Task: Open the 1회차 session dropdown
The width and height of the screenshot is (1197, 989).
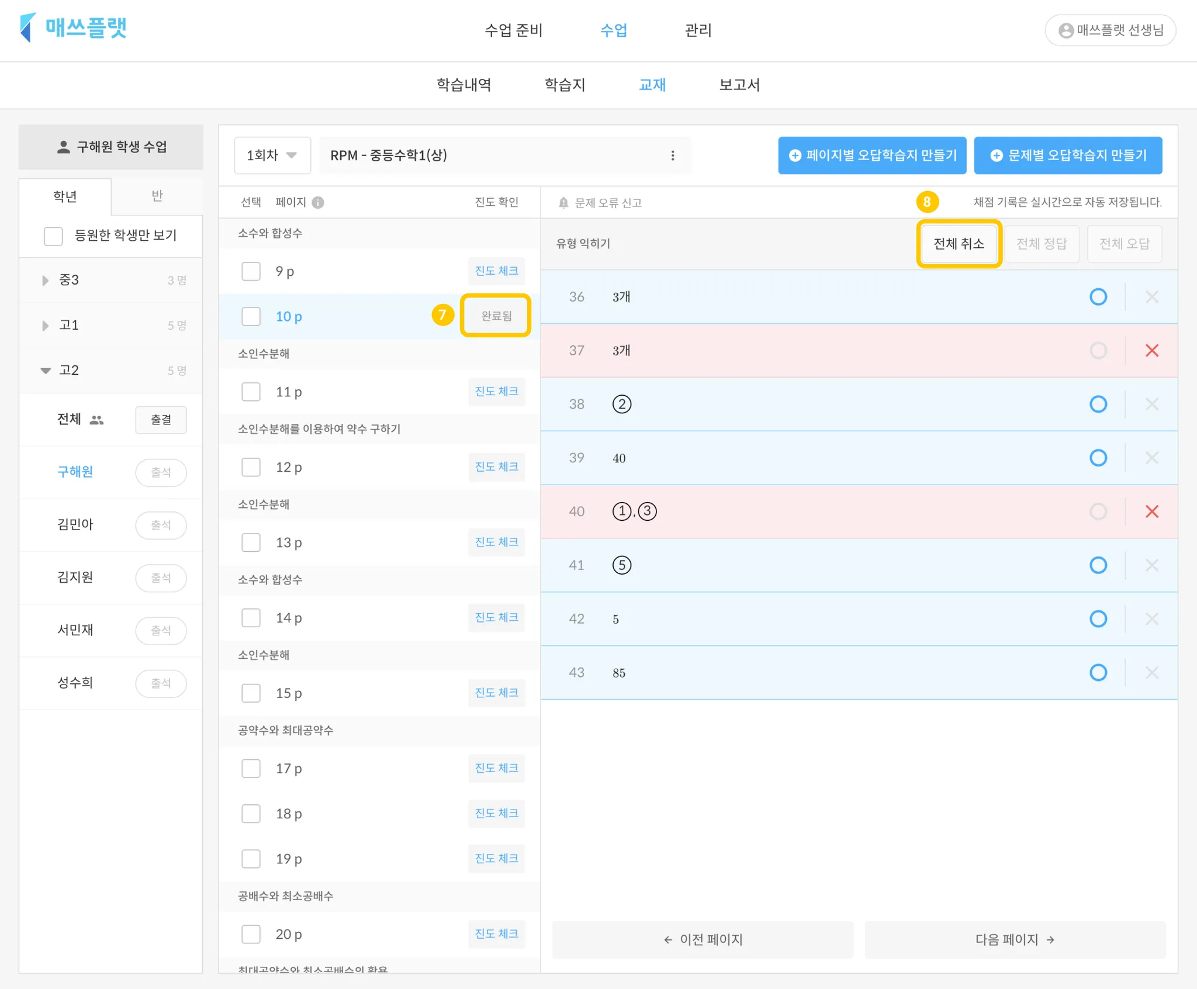Action: pos(272,155)
